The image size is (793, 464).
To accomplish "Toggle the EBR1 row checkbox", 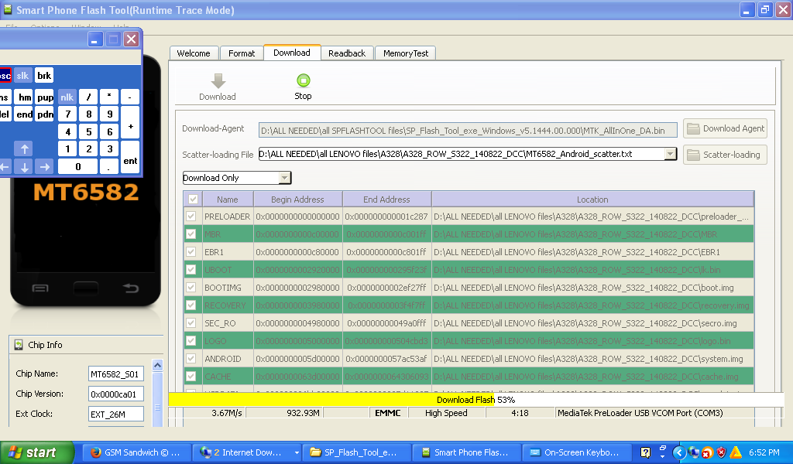I will (191, 251).
